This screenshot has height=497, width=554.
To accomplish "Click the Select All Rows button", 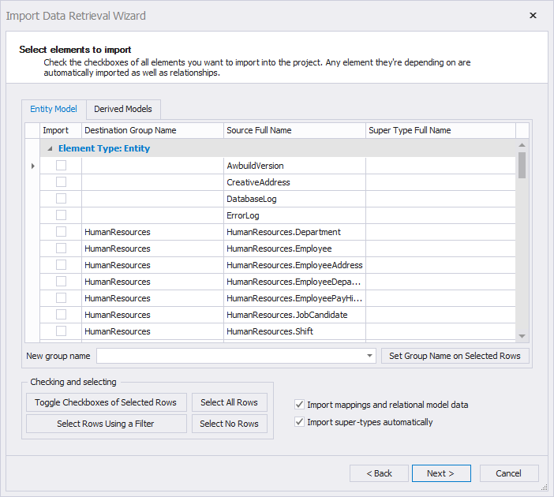I will (229, 402).
